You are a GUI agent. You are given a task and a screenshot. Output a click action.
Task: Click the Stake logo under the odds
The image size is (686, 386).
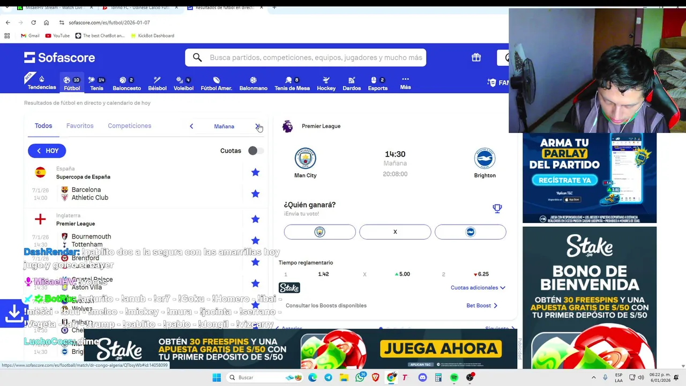pyautogui.click(x=289, y=288)
